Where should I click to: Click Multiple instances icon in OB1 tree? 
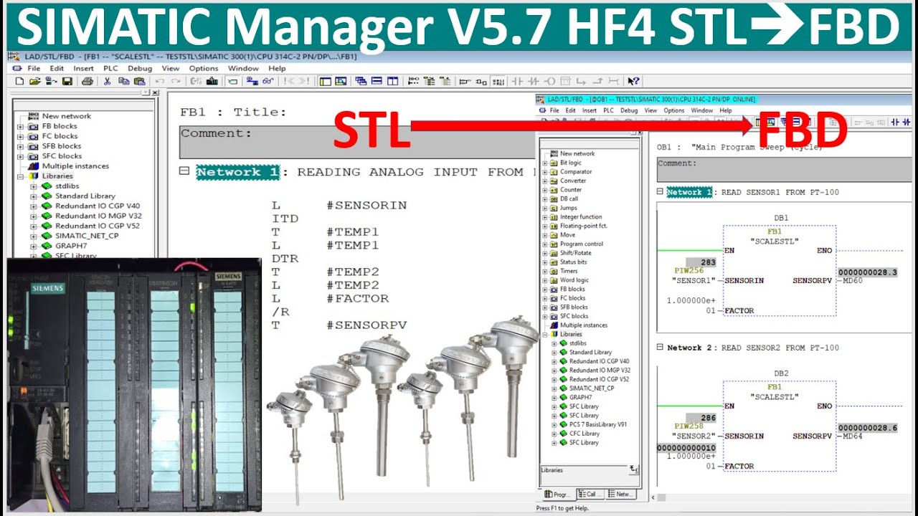tap(554, 325)
